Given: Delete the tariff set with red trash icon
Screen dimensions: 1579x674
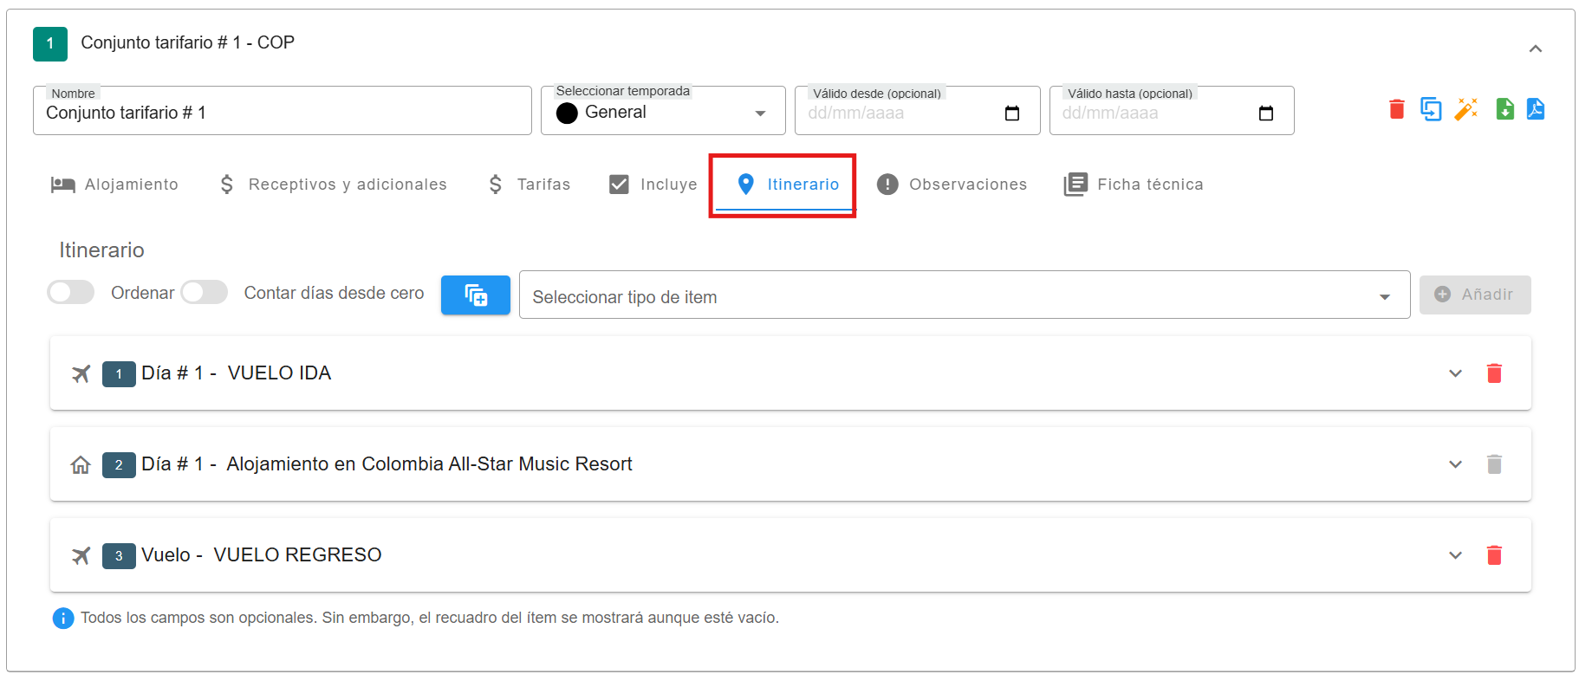Looking at the screenshot, I should (x=1396, y=110).
